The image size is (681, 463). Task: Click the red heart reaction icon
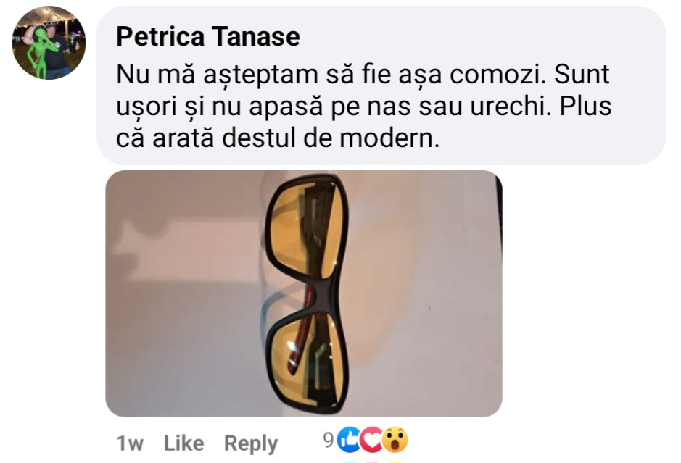click(x=373, y=440)
